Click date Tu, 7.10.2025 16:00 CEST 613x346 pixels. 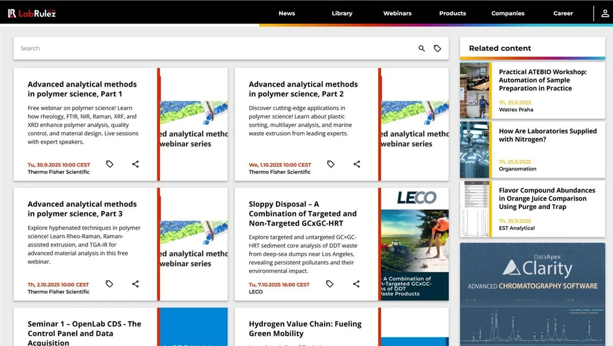click(279, 285)
